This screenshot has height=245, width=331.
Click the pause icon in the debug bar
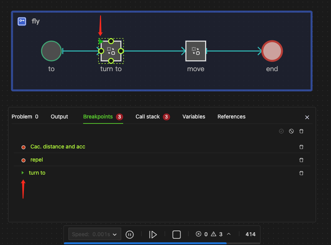click(130, 234)
